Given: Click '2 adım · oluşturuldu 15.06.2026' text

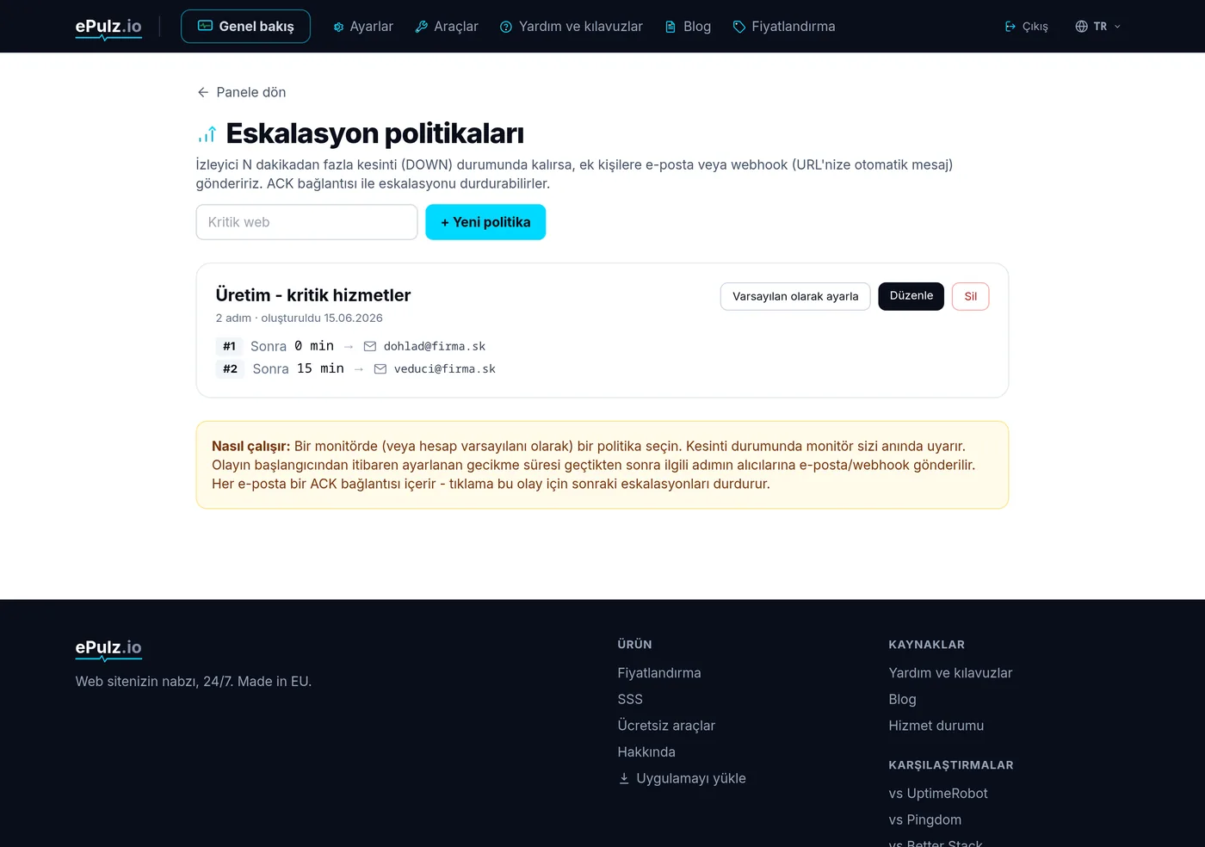Looking at the screenshot, I should click(x=299, y=318).
